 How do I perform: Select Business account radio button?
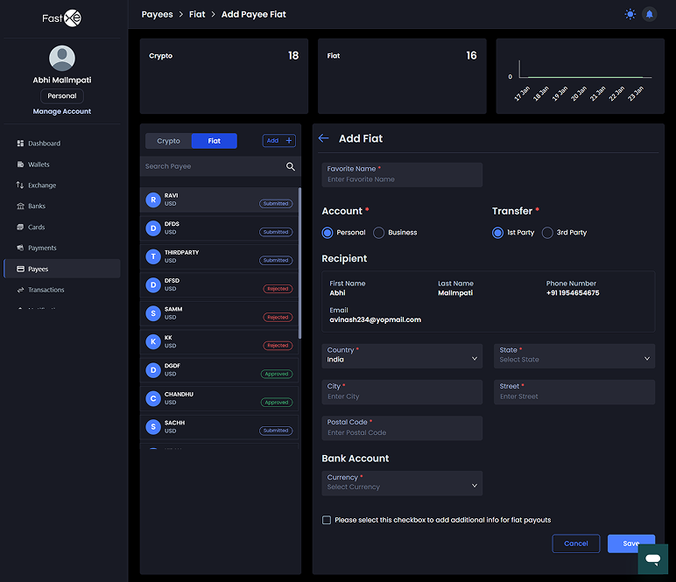[379, 233]
